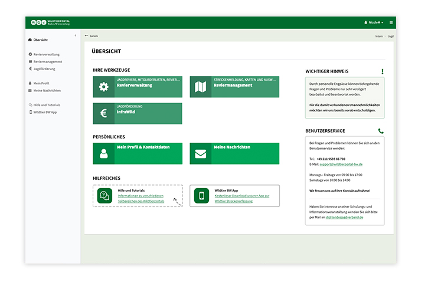Click the zurück back link
Viewport: 425px width, 283px height.
(x=91, y=36)
